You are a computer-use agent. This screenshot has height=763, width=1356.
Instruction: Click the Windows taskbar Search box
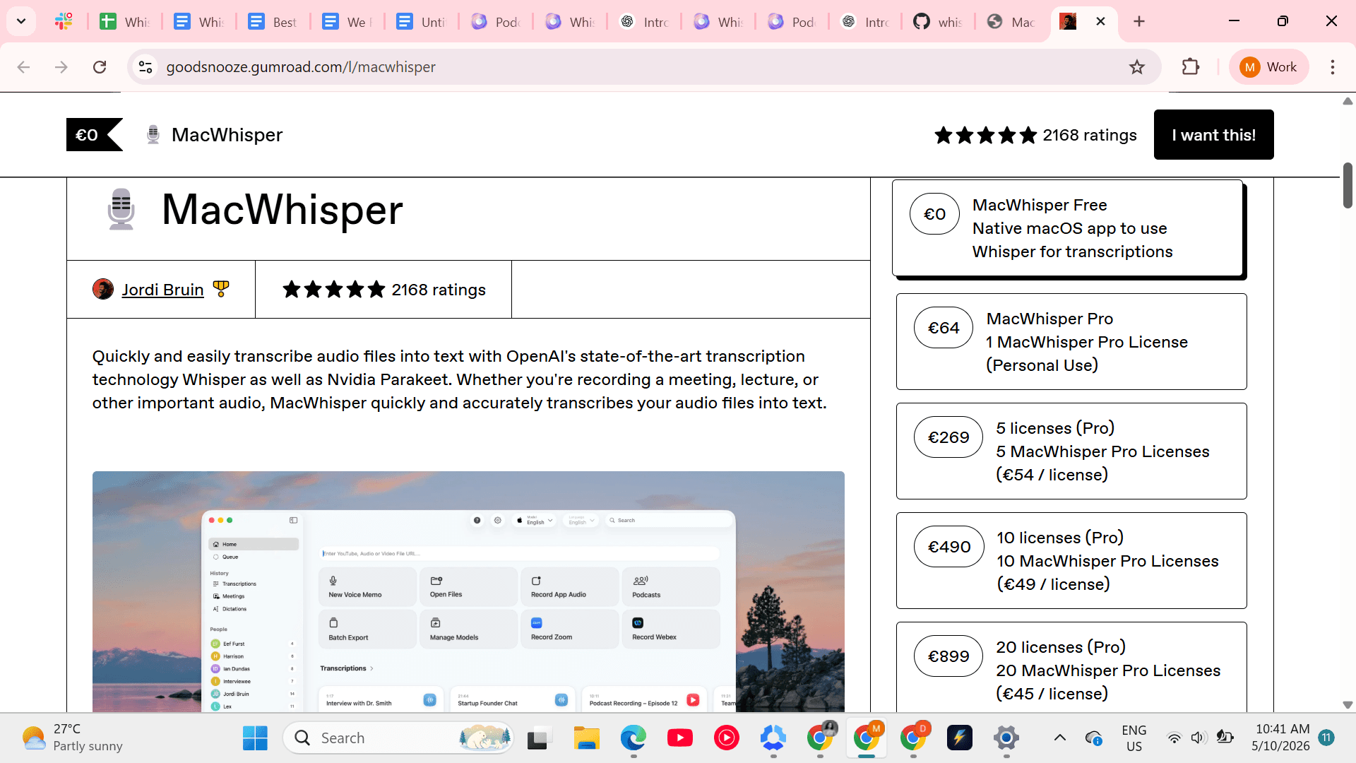[x=398, y=738]
